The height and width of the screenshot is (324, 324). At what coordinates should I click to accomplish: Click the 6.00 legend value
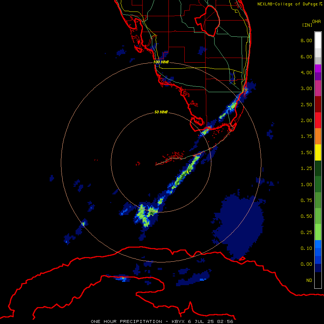click(x=306, y=57)
